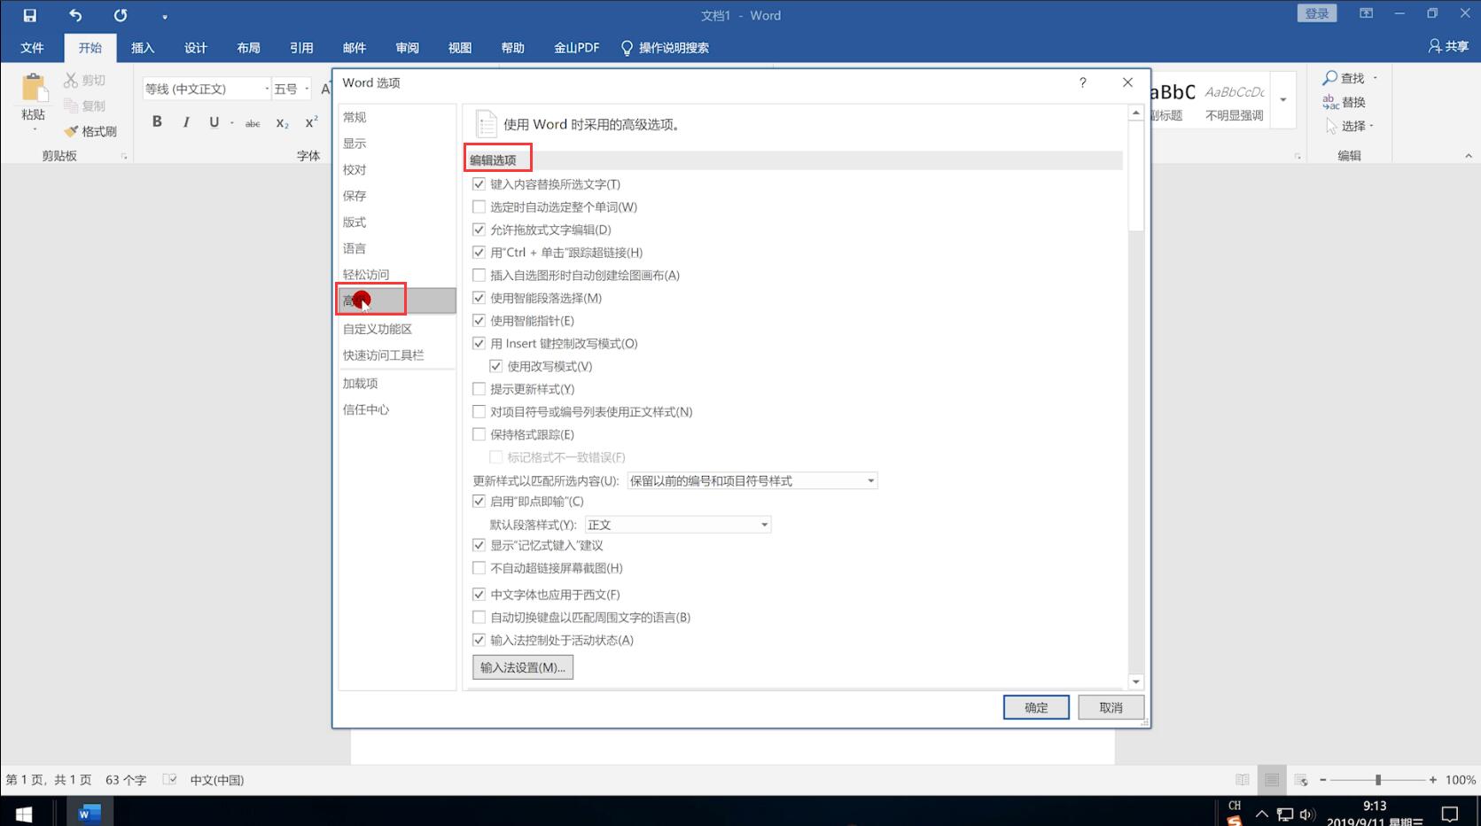Cancel the dialog with 取消
Viewport: 1481px width, 826px height.
(x=1111, y=707)
